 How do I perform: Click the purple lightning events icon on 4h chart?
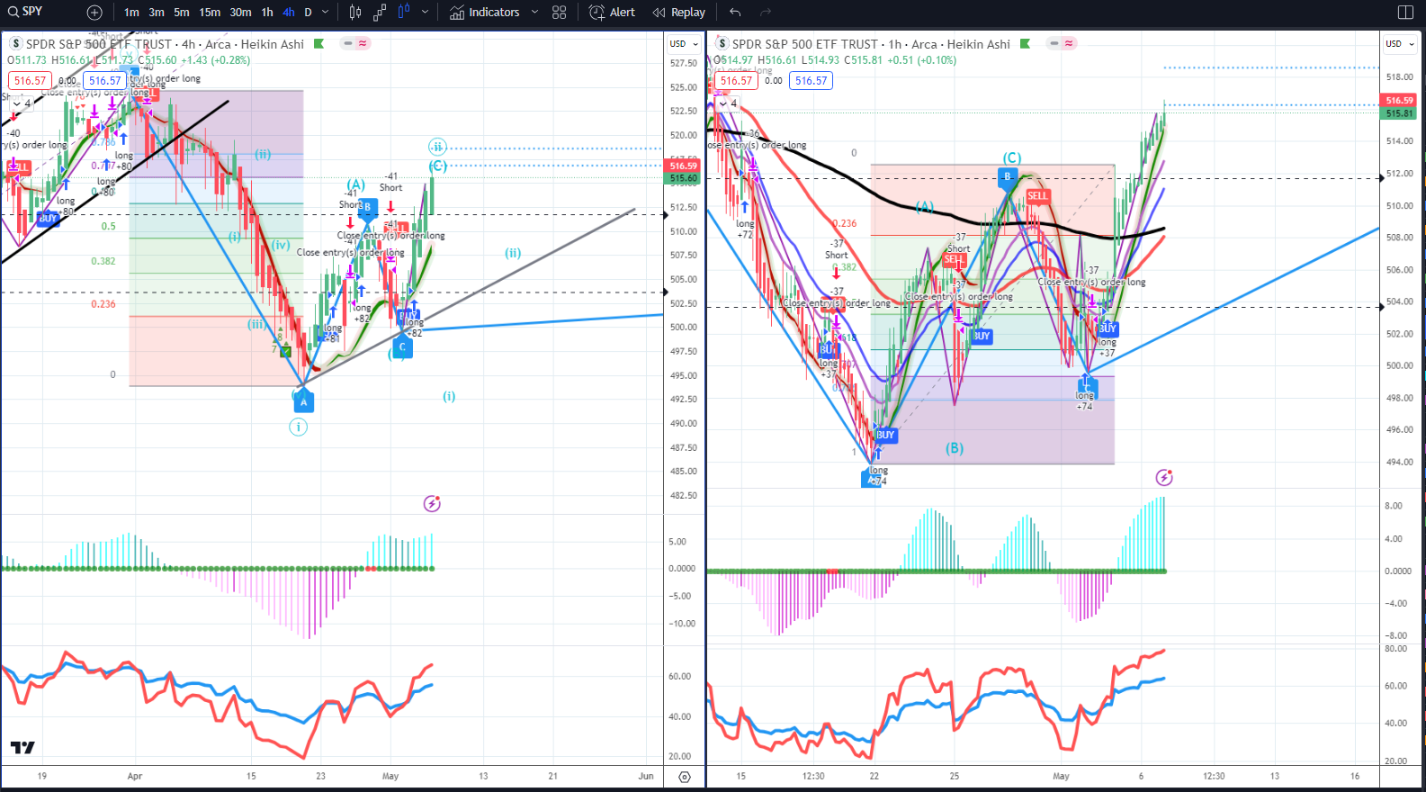pos(432,504)
